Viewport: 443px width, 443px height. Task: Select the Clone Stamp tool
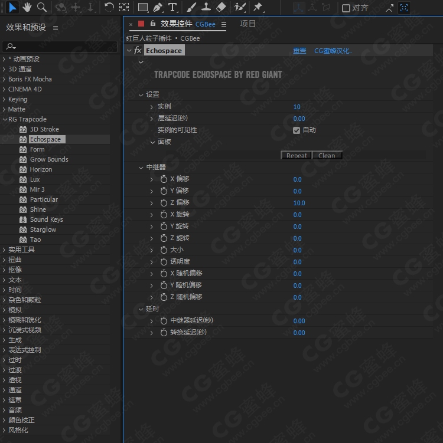tap(206, 7)
